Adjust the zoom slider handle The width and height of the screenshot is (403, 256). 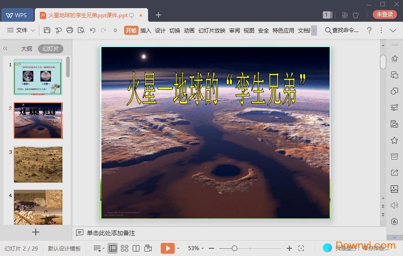tap(235, 248)
